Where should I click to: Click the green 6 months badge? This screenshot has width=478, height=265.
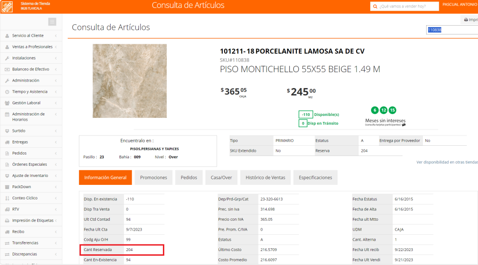(x=375, y=110)
